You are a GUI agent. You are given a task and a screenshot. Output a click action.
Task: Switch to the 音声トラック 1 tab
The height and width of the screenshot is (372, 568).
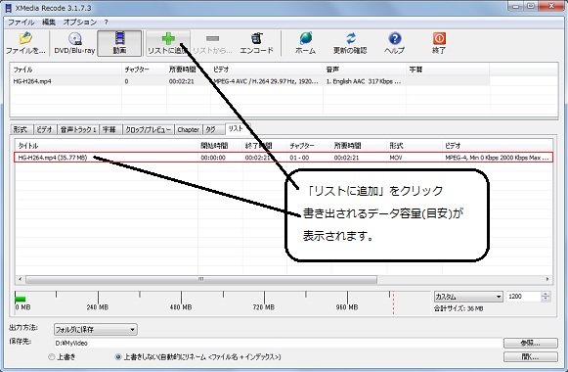click(x=77, y=129)
